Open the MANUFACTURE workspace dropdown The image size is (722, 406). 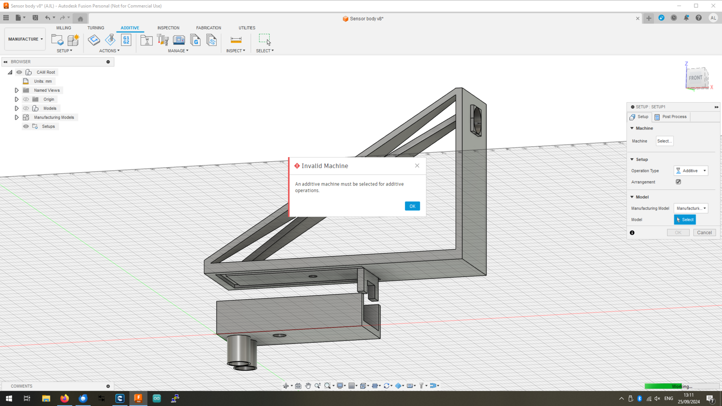pyautogui.click(x=25, y=39)
